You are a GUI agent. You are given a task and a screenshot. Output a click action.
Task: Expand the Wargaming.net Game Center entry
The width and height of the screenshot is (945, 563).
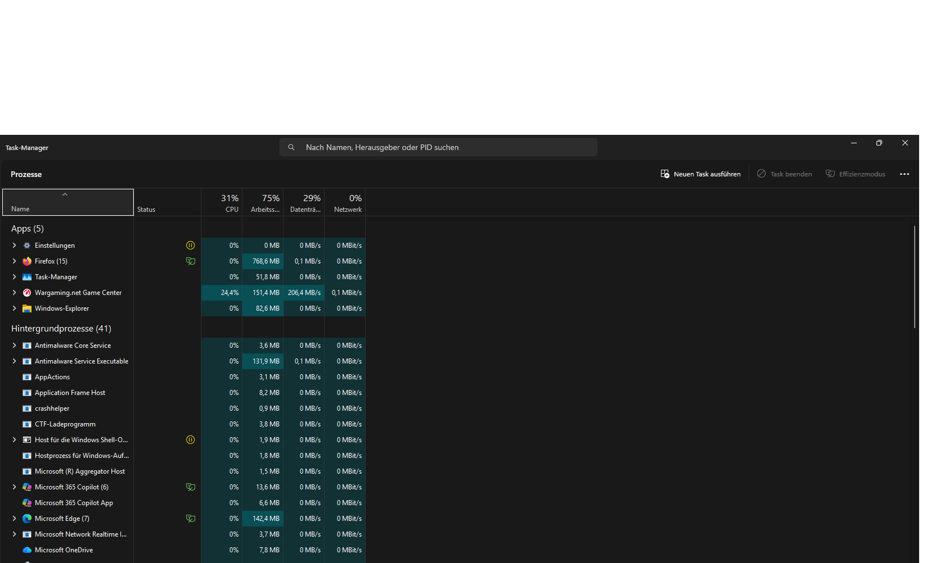pyautogui.click(x=14, y=293)
